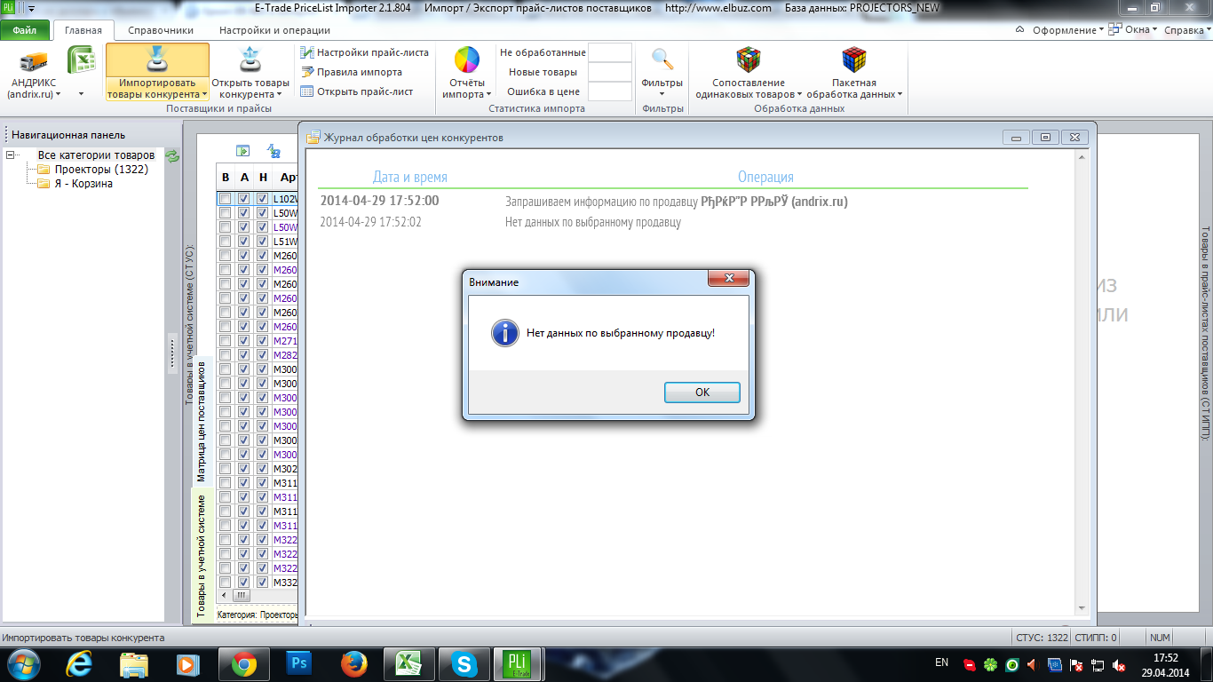Open the Настройки и операции ribbon tab
The height and width of the screenshot is (682, 1213).
(x=274, y=30)
